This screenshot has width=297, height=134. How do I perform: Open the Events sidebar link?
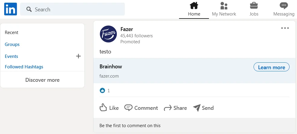point(11,56)
